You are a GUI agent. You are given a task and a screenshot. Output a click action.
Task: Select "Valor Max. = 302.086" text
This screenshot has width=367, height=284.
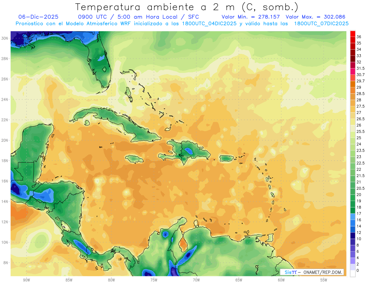pos(315,17)
